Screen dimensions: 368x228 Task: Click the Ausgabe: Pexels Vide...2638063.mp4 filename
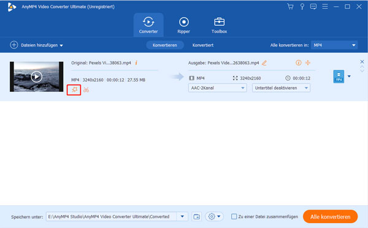point(223,63)
